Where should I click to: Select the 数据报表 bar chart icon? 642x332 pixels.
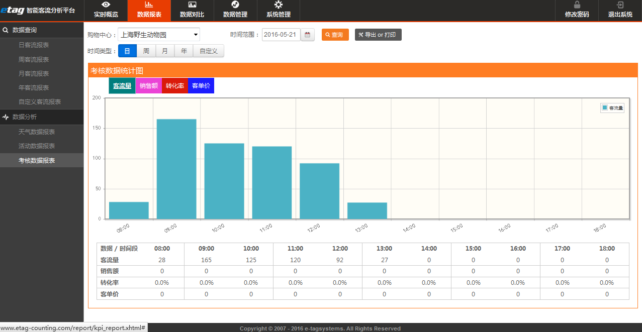(149, 5)
